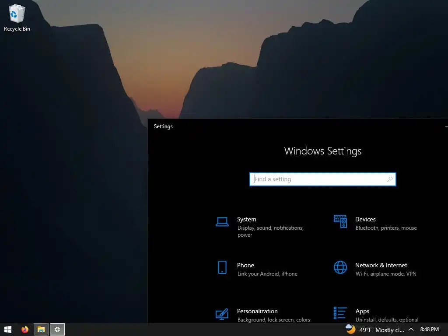Click the 'Background, lock screen, colors' description
Image resolution: width=448 pixels, height=336 pixels.
tap(274, 320)
